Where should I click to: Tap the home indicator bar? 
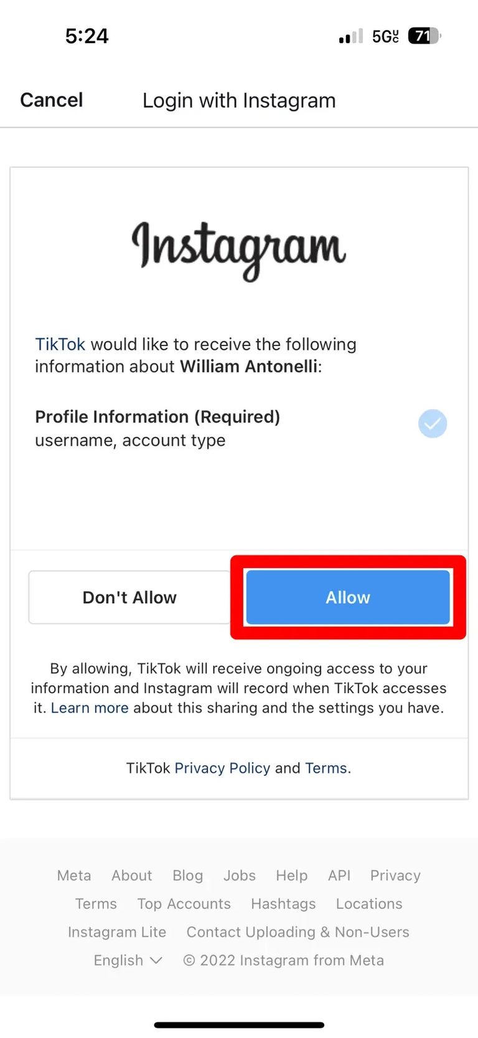[239, 1025]
